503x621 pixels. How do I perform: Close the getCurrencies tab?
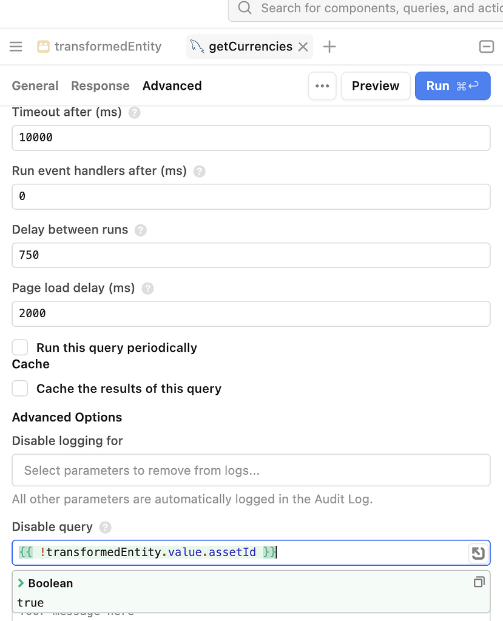303,47
